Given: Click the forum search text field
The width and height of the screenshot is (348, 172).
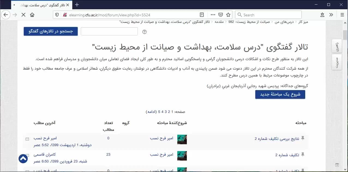Looking at the screenshot, I should click(109, 32).
